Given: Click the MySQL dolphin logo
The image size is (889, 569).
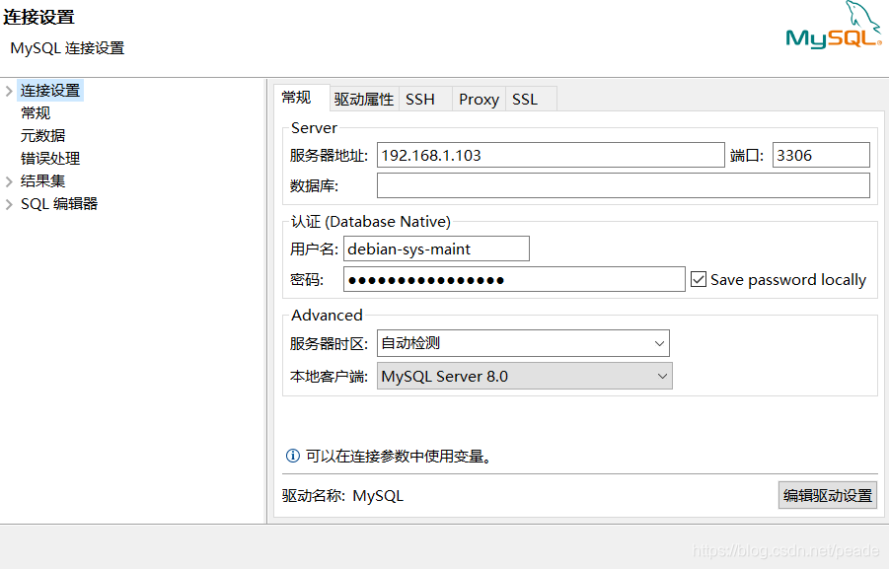Looking at the screenshot, I should coord(834,25).
